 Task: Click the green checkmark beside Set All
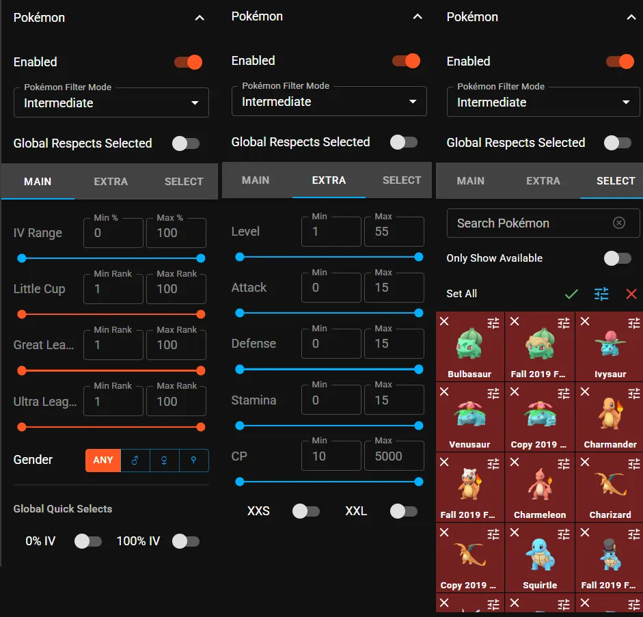571,294
